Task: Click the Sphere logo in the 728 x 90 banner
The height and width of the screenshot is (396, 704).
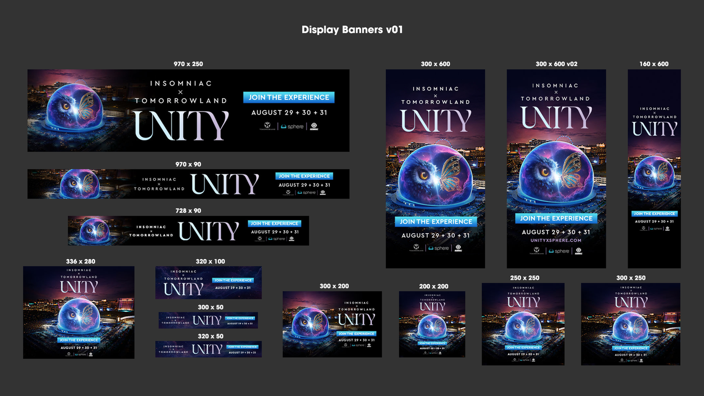Action: [276, 239]
